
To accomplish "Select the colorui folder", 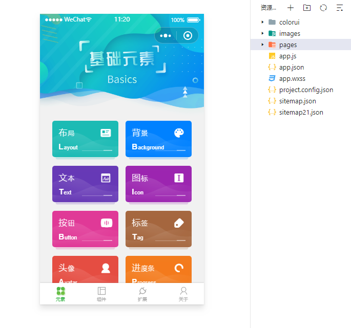I will (301, 22).
